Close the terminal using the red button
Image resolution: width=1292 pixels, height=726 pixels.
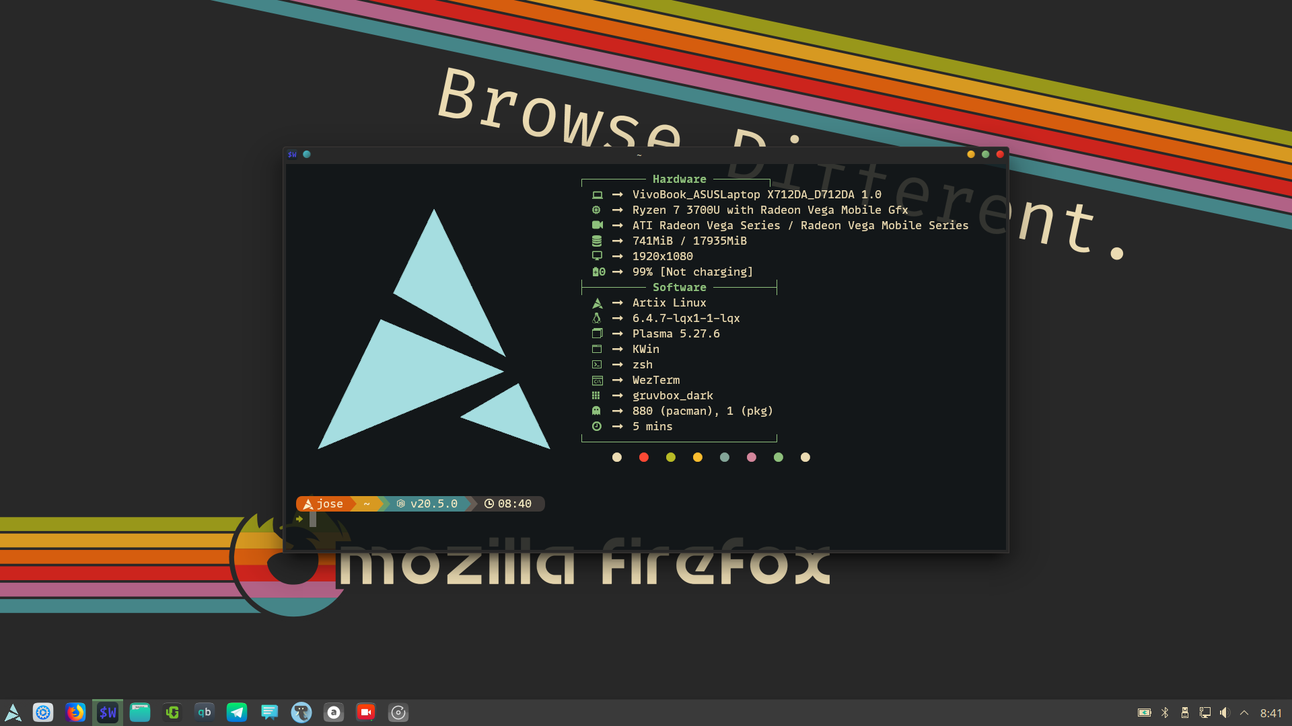[1001, 155]
